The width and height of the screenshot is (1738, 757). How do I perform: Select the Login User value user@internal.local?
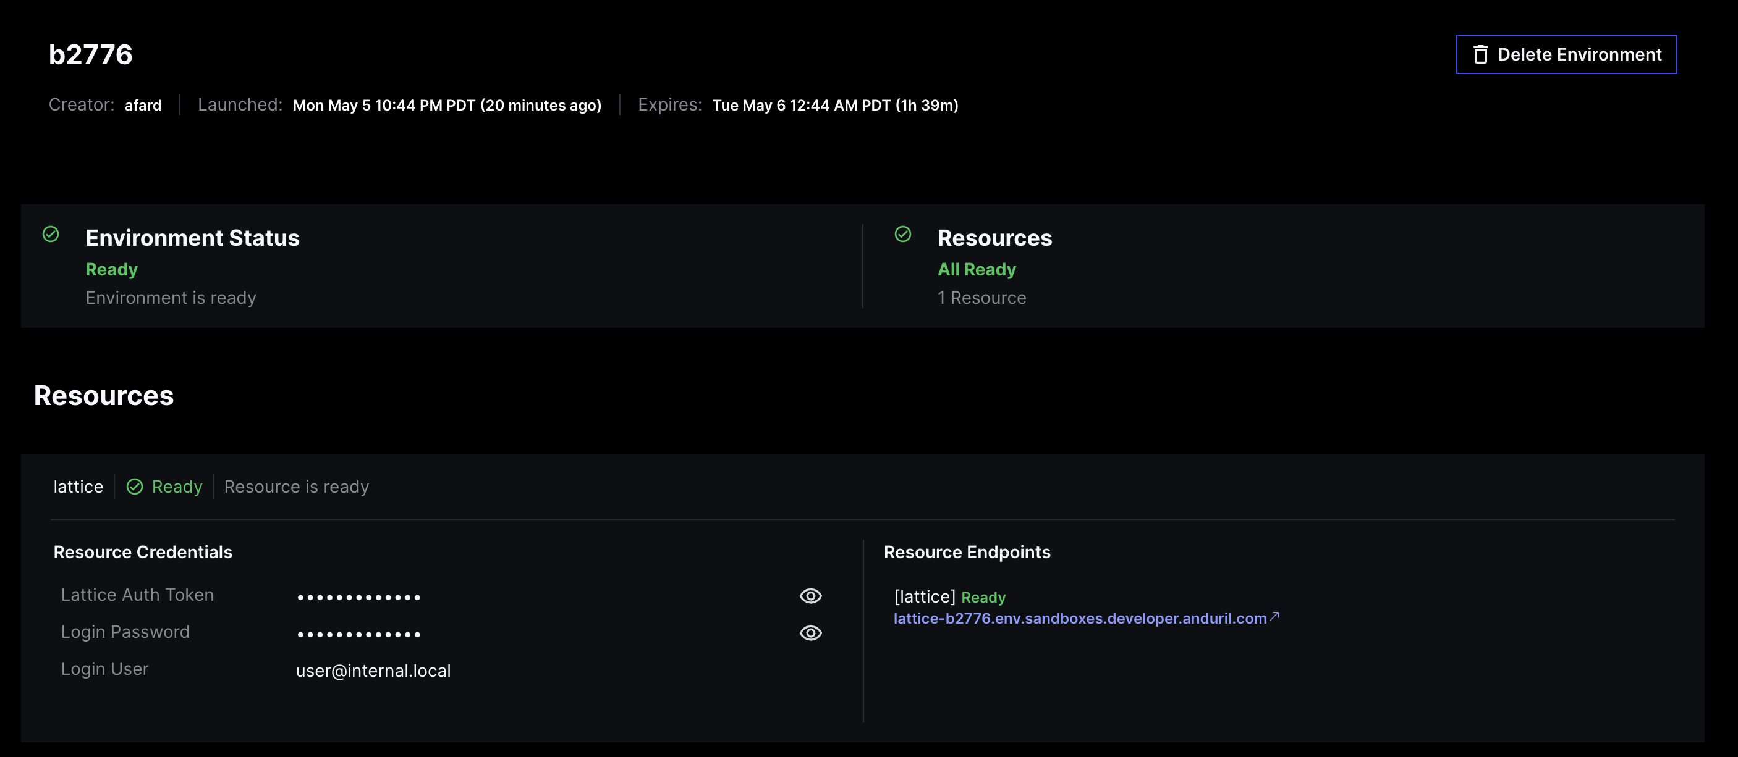coord(373,670)
